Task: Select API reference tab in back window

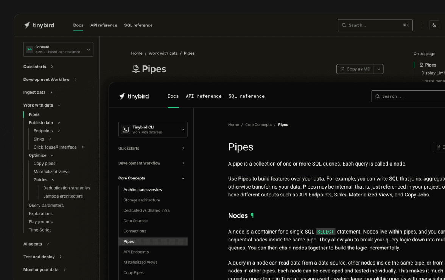Action: coord(104,25)
